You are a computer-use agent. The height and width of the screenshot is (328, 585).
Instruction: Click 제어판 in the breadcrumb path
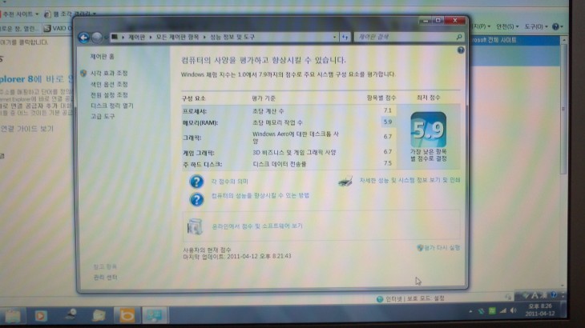coord(136,38)
